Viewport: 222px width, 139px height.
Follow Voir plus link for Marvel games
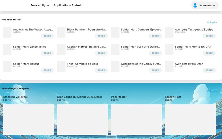pyautogui.click(x=212, y=23)
